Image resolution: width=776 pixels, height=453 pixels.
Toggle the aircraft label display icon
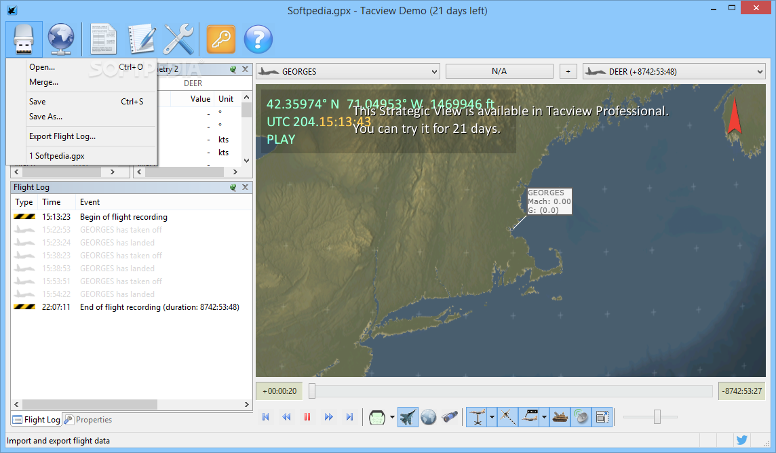[529, 417]
